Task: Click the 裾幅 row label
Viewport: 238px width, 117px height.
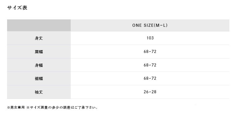Action: pos(39,79)
